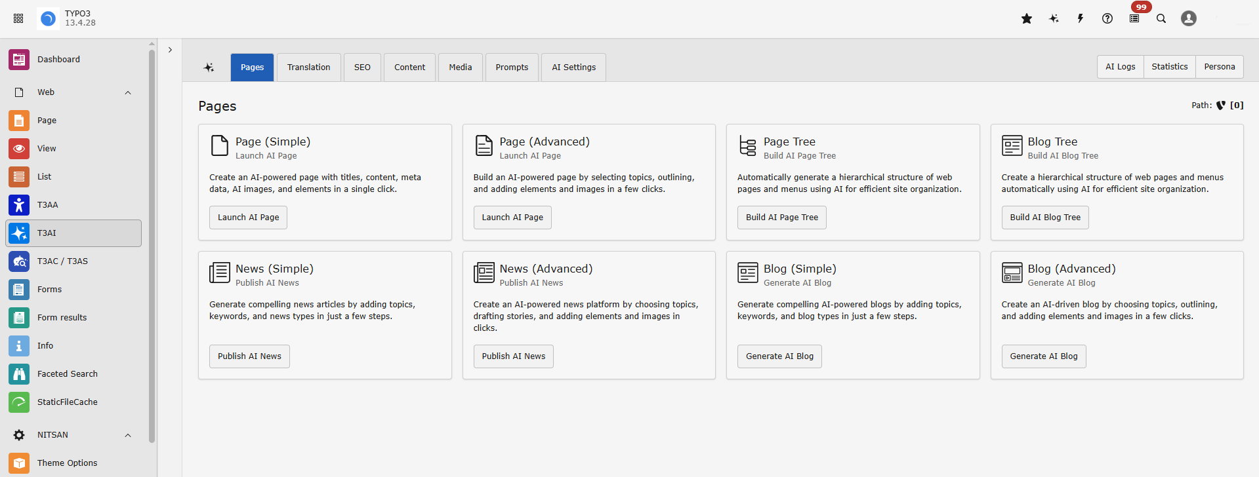
Task: Switch to the Prompts tab
Action: click(512, 67)
